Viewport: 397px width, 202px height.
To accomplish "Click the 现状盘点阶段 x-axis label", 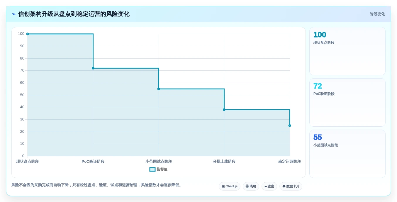I will coord(28,162).
